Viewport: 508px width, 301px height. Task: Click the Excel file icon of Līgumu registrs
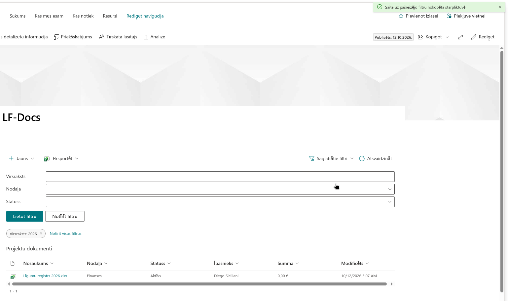13,276
